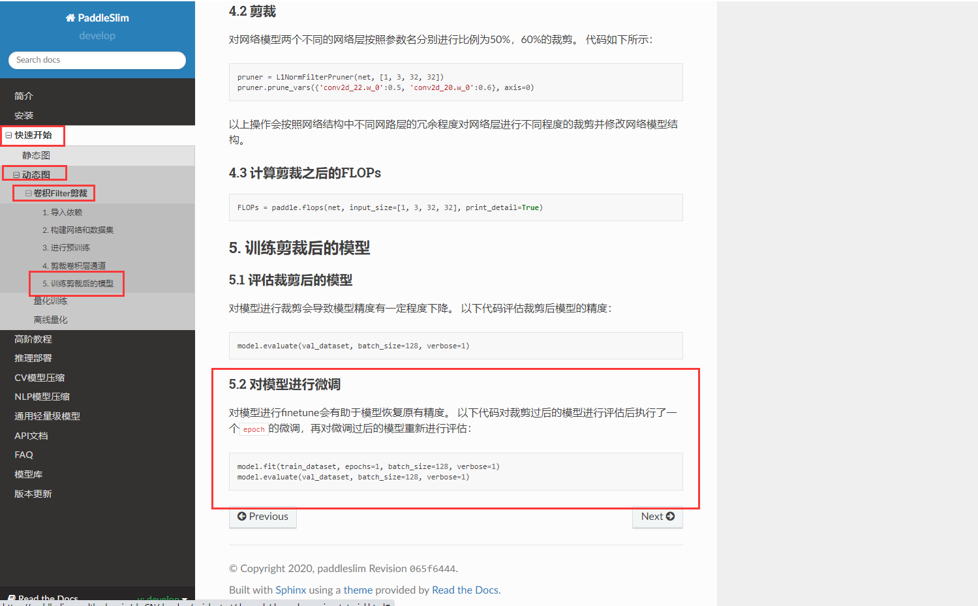The width and height of the screenshot is (978, 606).
Task: Click the Next arrow icon
Action: coord(670,517)
